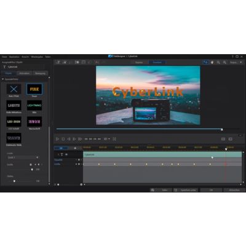Switch to Erweitert mode

pyautogui.click(x=157, y=62)
